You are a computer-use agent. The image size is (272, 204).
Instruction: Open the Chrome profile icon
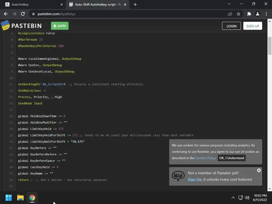(258, 14)
